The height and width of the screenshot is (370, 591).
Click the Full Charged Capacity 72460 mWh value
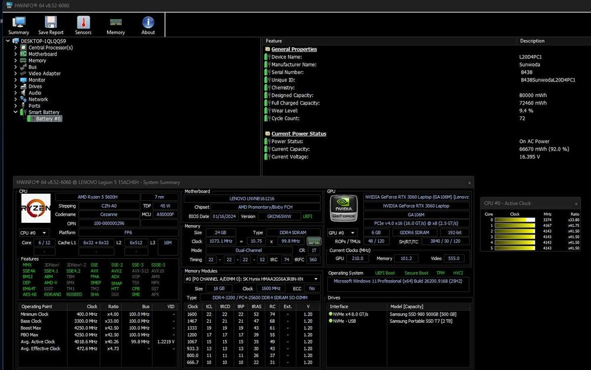[x=533, y=103]
